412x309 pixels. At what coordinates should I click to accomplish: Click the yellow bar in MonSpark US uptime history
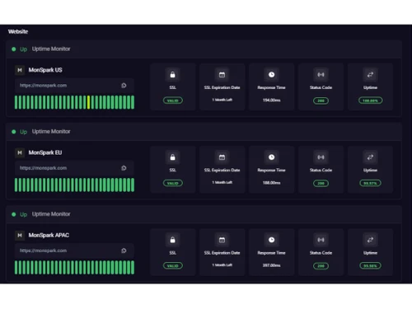(88, 102)
